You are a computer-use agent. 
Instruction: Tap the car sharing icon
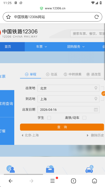(x=89, y=169)
